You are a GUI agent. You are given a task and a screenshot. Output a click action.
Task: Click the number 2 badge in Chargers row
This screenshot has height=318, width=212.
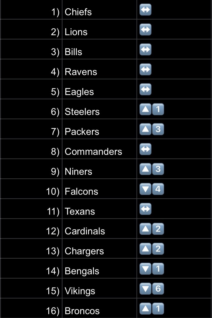[x=158, y=249]
